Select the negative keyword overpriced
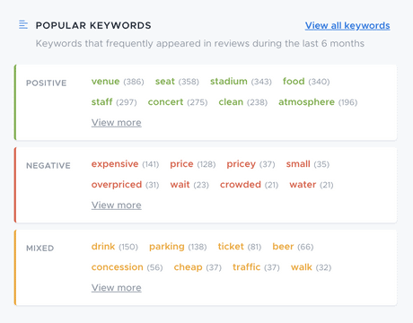The image size is (413, 323). [x=117, y=185]
